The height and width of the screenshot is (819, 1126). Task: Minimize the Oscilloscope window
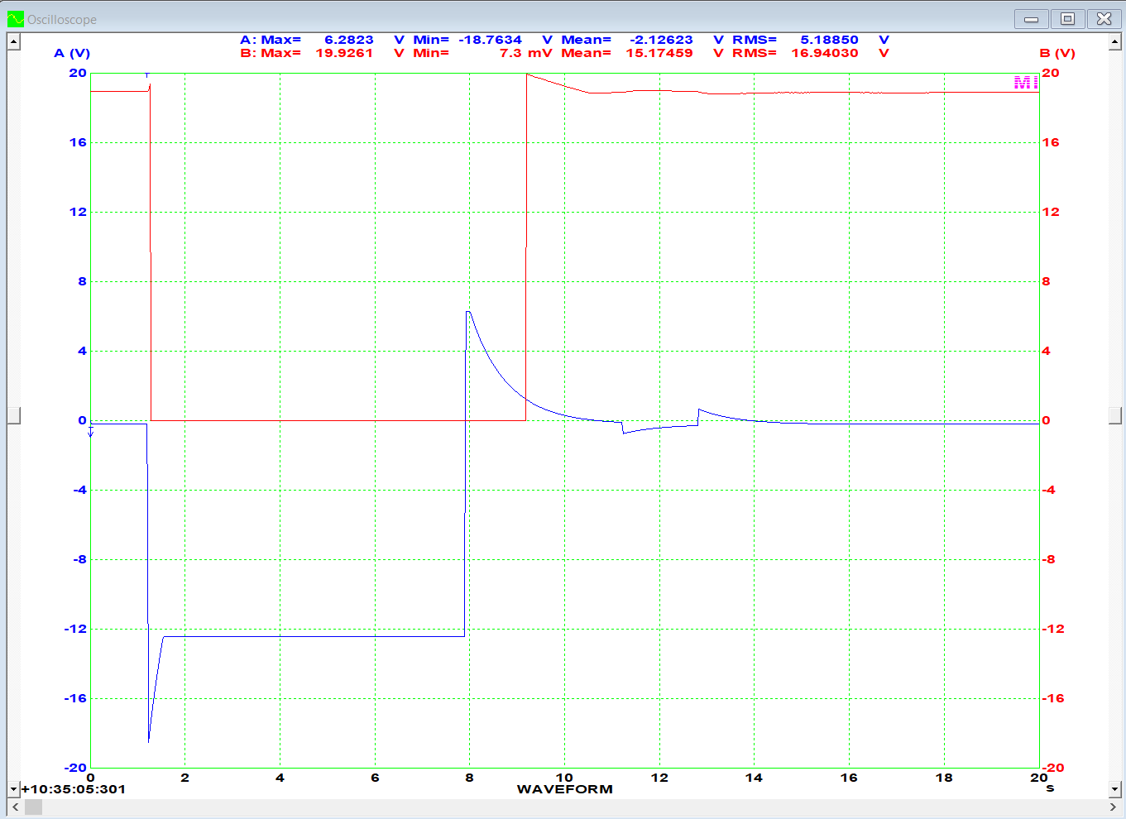point(1032,19)
